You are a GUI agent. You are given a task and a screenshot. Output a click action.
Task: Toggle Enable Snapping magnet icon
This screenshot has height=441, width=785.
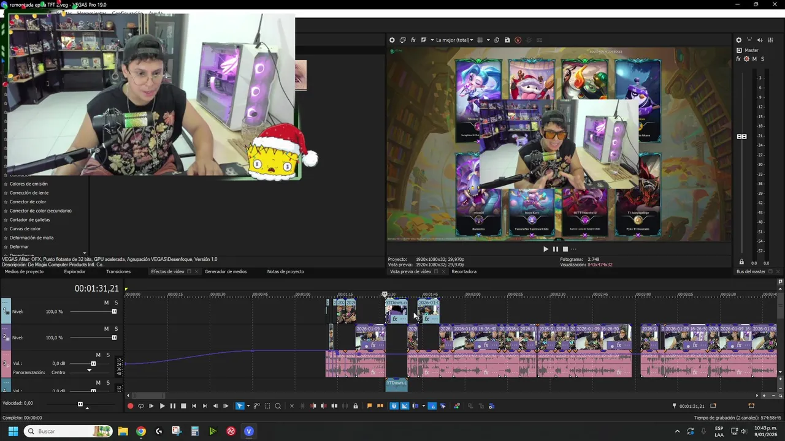(393, 405)
